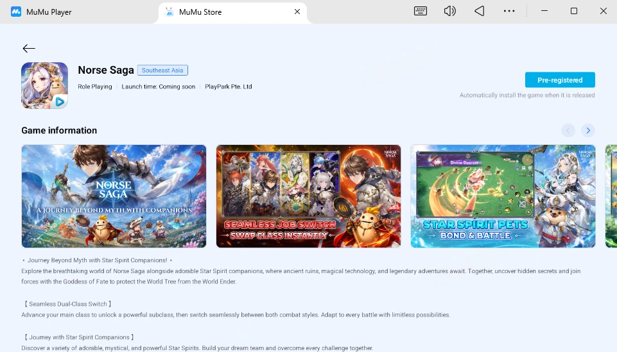This screenshot has width=617, height=352.
Task: Click the volume speaker icon
Action: (450, 11)
